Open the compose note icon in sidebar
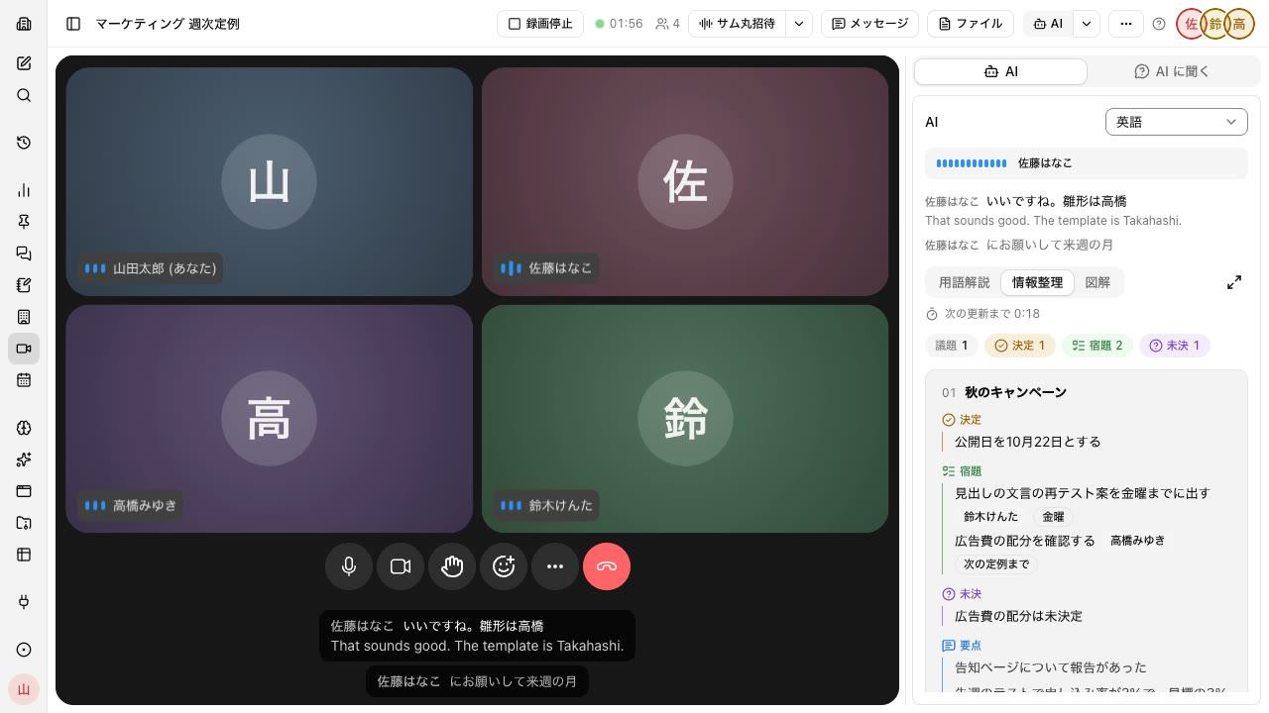Screen dimensions: 1269x713 (24, 63)
